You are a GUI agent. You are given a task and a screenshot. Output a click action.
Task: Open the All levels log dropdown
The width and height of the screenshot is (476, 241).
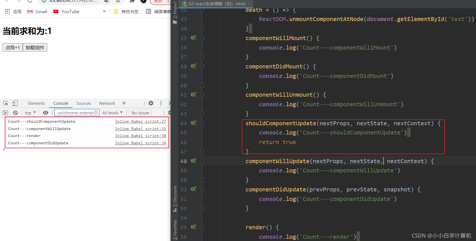point(112,113)
